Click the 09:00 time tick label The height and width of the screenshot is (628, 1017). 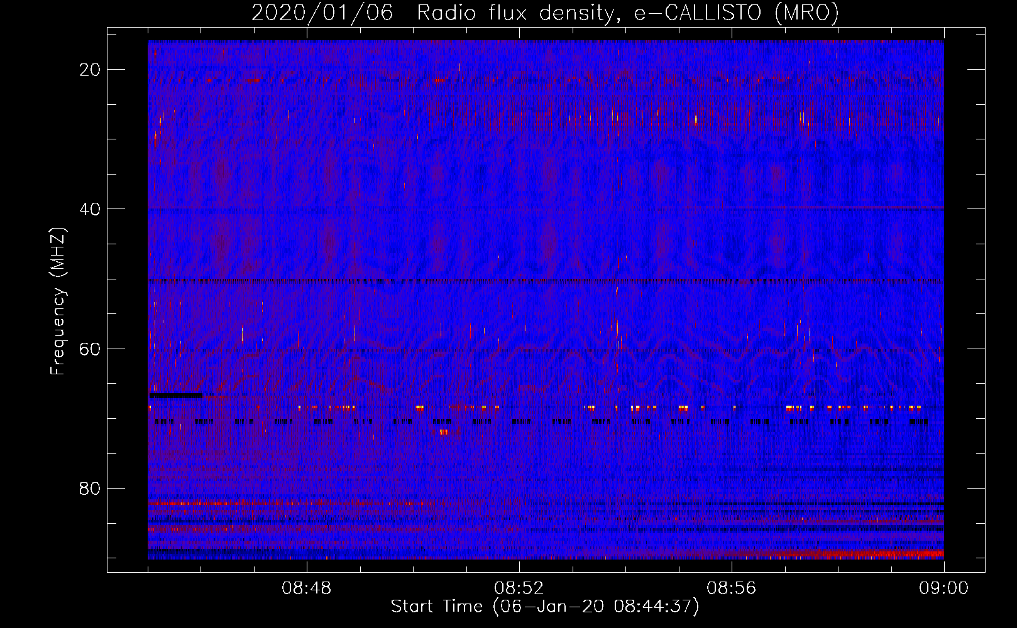coord(943,588)
